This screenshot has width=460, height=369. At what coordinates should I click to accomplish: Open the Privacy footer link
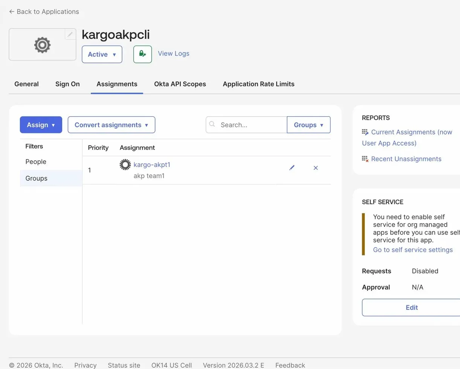click(85, 365)
